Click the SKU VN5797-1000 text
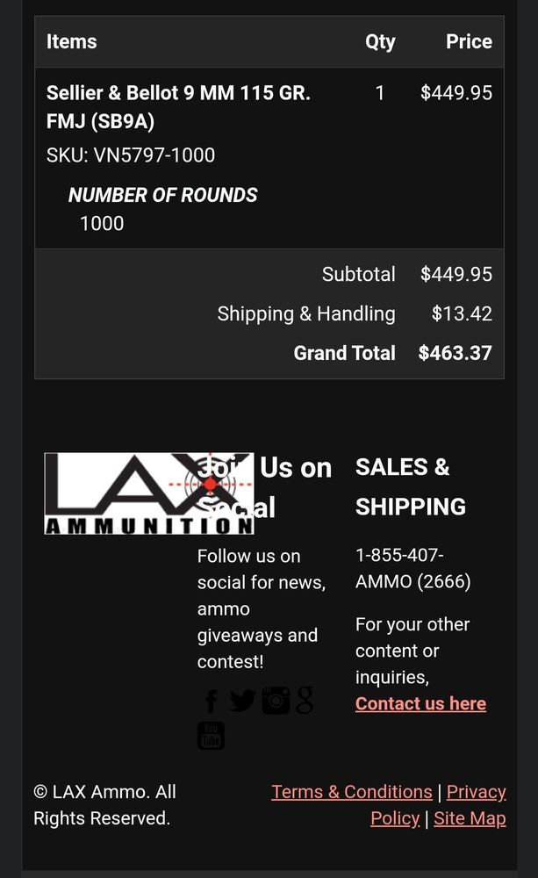Viewport: 538px width, 878px height. click(x=131, y=155)
